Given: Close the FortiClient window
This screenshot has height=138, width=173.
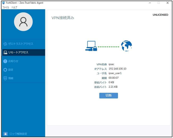Looking at the screenshot, I should coord(167,3).
